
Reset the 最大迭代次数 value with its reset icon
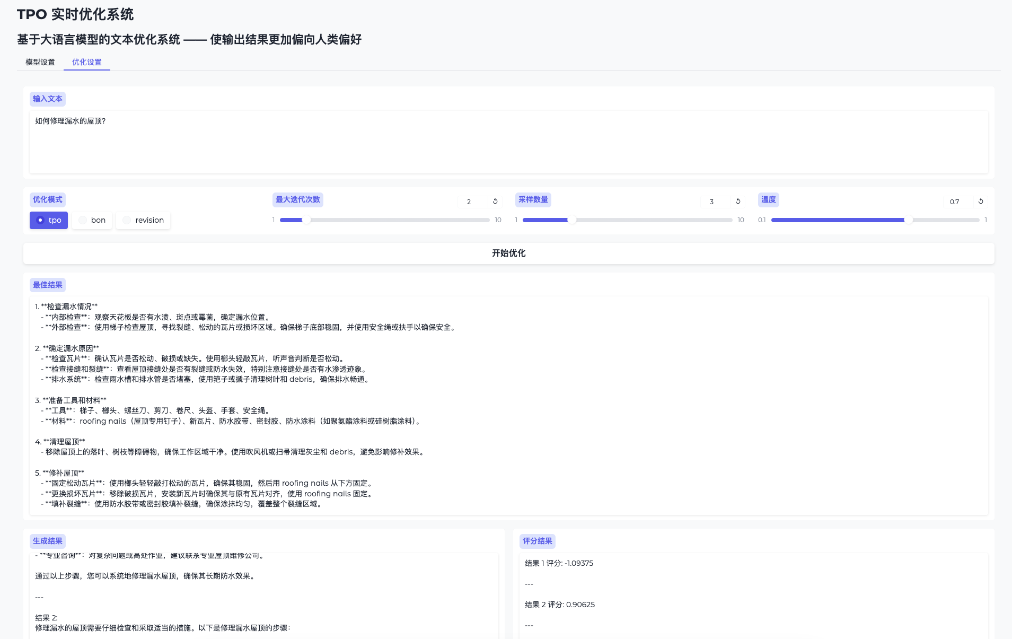(495, 202)
